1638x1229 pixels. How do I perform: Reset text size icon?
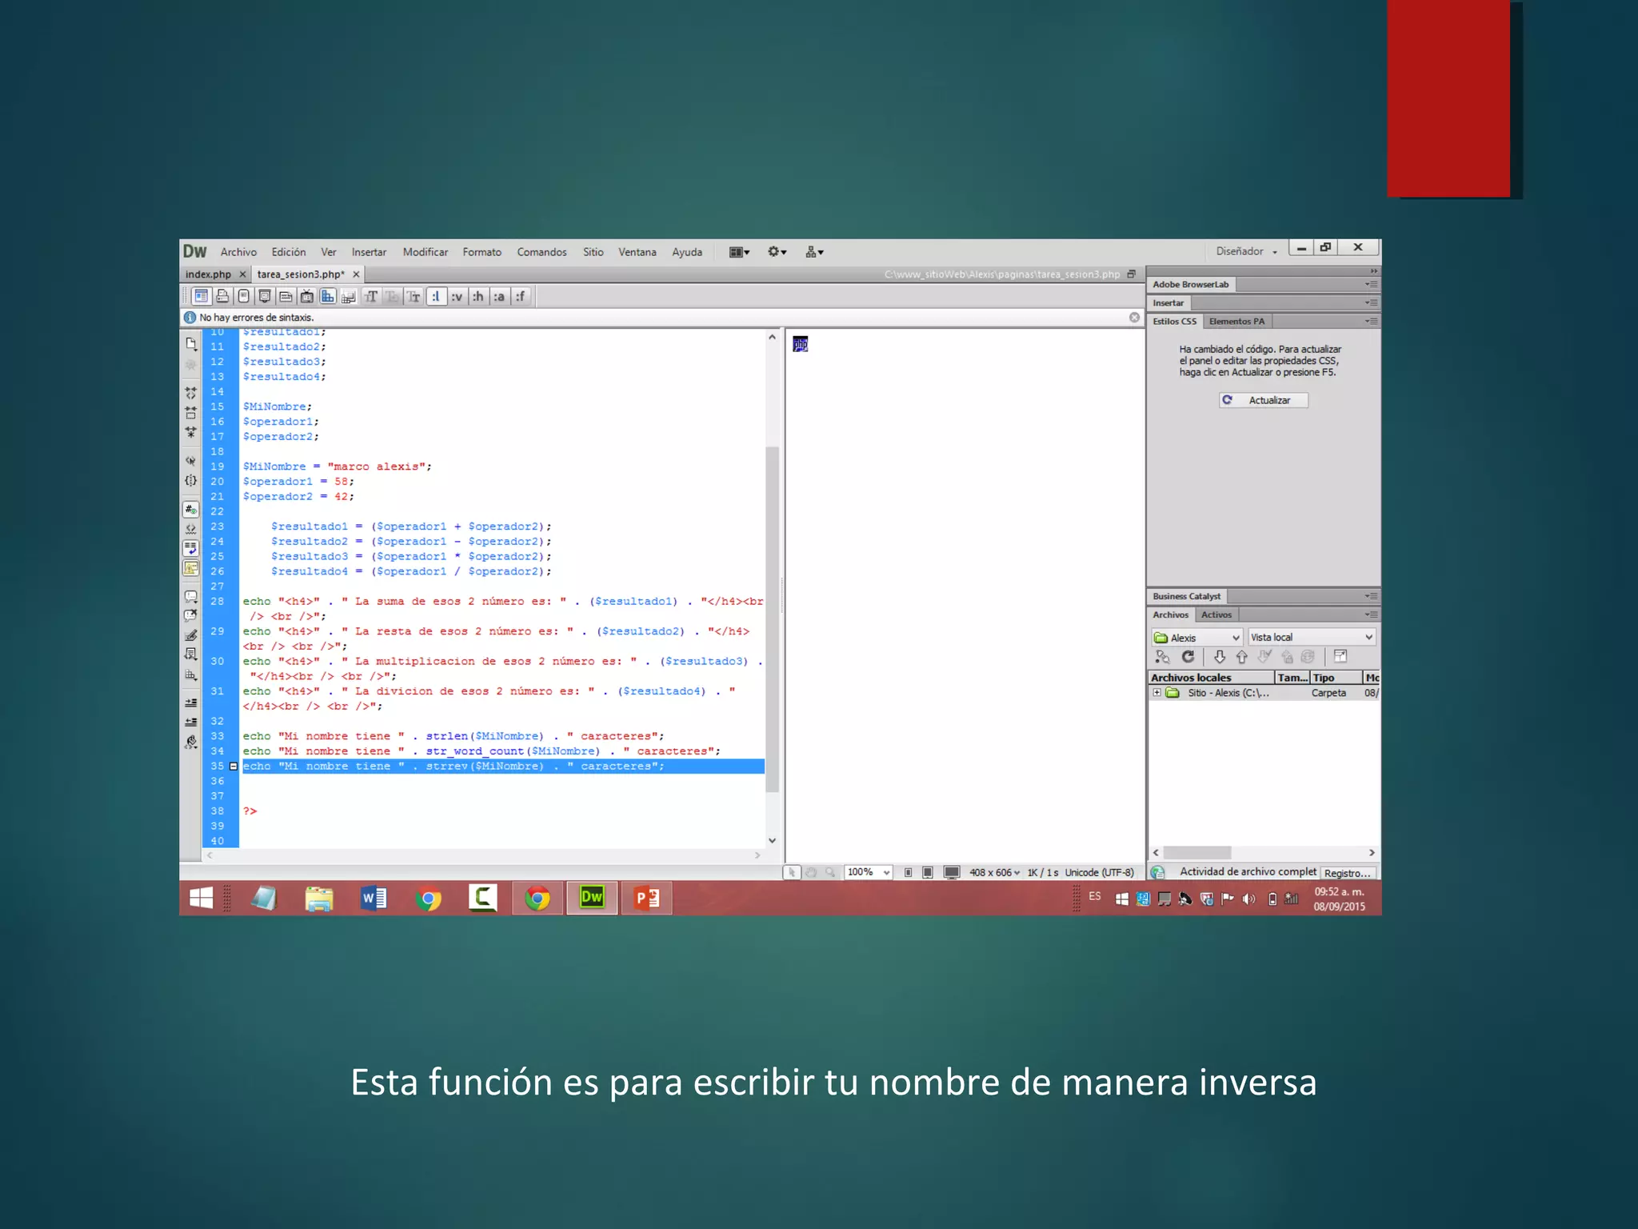(392, 297)
